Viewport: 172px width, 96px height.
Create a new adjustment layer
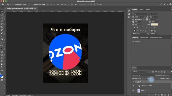159,95
